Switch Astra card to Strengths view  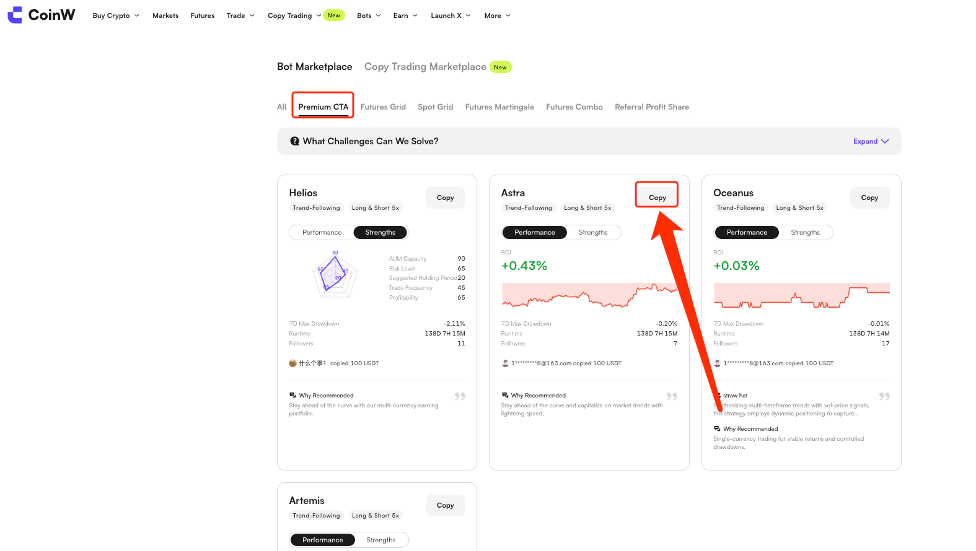coord(593,232)
